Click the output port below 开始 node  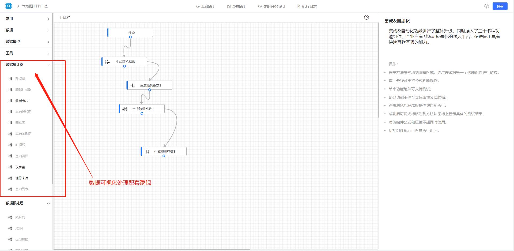(130, 37)
